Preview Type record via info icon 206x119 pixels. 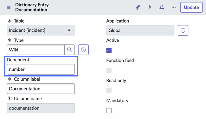(x=83, y=50)
